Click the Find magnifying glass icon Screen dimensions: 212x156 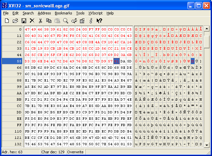click(66, 21)
